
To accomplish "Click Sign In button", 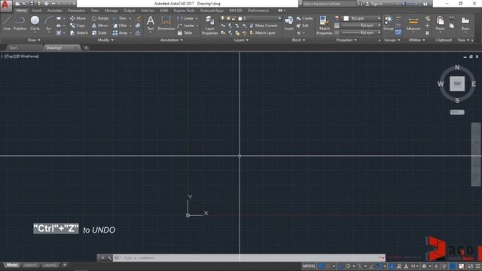I will 375,4.
